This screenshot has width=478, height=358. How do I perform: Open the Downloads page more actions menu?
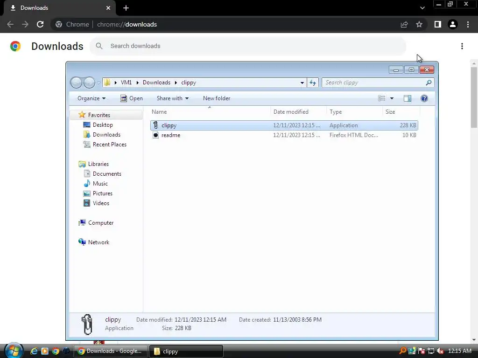click(462, 46)
